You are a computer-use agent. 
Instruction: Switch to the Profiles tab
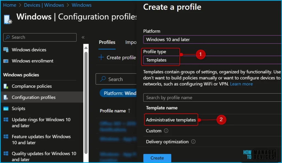pyautogui.click(x=107, y=42)
